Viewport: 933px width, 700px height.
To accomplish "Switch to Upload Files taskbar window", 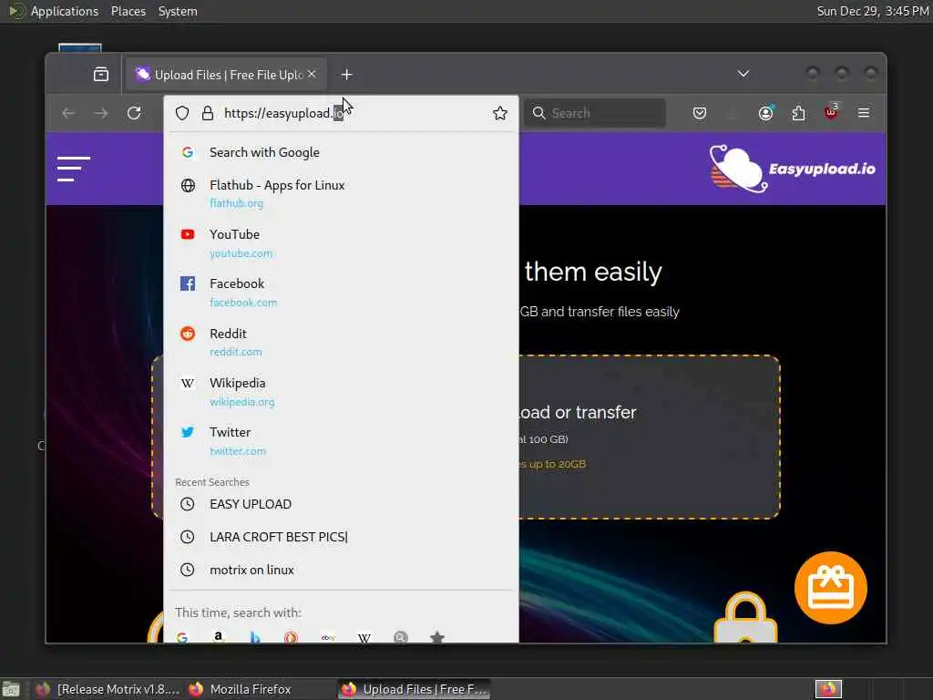I will click(415, 689).
